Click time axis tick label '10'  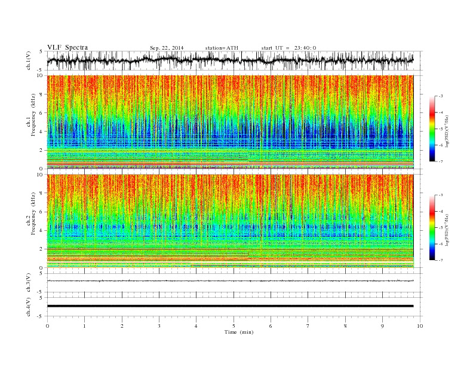(420, 326)
